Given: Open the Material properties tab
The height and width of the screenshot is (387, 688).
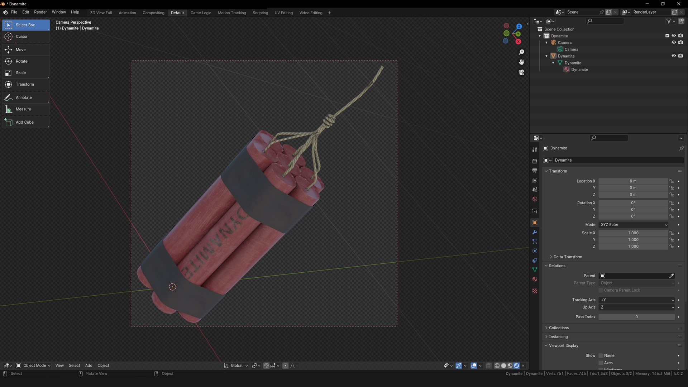Looking at the screenshot, I should tap(535, 279).
